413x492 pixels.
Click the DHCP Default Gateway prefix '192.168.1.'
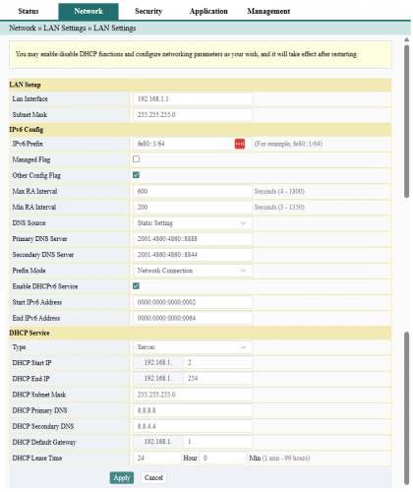click(158, 442)
